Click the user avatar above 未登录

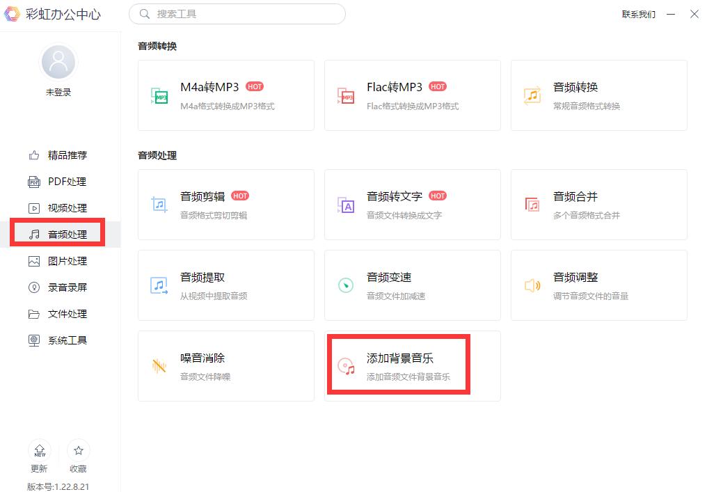coord(58,62)
